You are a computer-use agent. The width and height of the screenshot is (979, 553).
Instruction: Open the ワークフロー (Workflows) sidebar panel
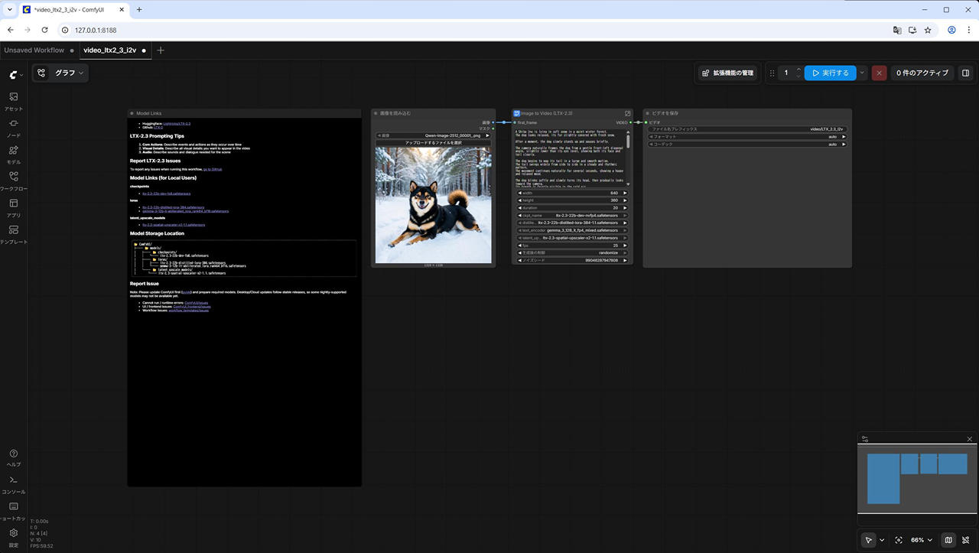[x=14, y=181]
